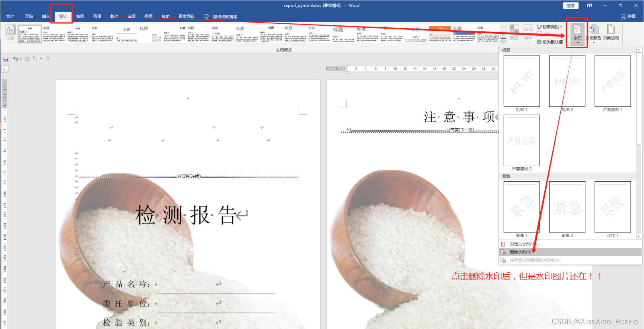The height and width of the screenshot is (329, 644).
Task: Switch to the 帮助 help tab
Action: (x=166, y=16)
